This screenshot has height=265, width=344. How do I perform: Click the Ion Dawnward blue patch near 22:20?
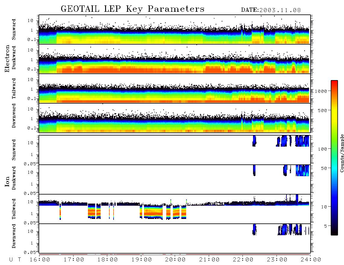255,229
